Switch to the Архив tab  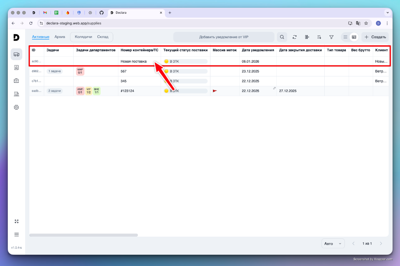[60, 37]
